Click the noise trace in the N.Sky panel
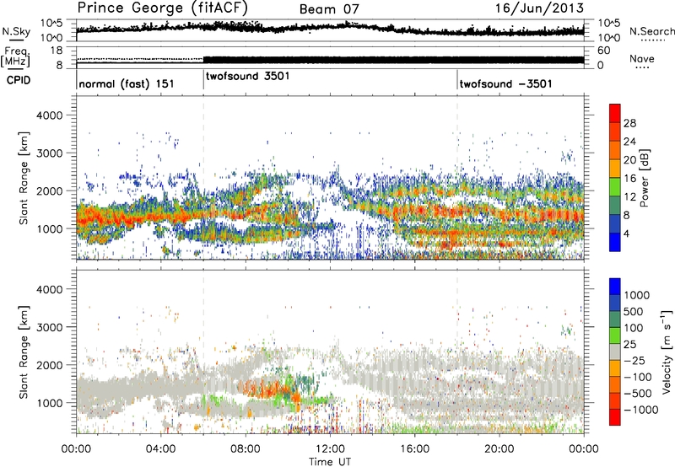The height and width of the screenshot is (467, 675). 330,28
